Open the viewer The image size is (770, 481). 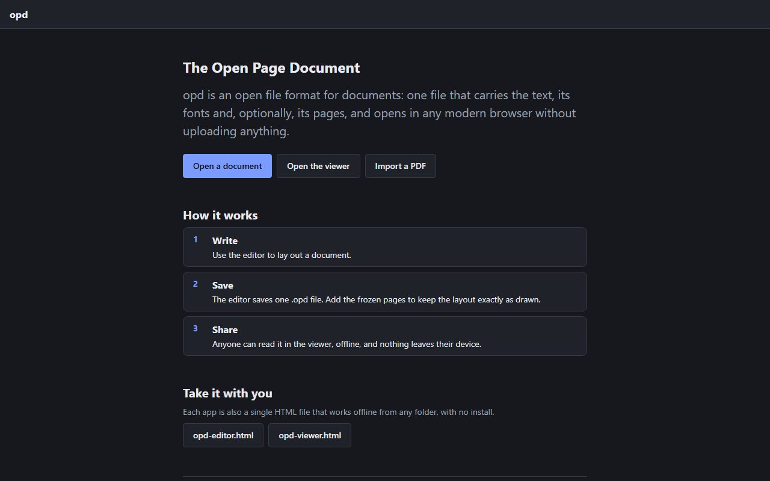318,166
